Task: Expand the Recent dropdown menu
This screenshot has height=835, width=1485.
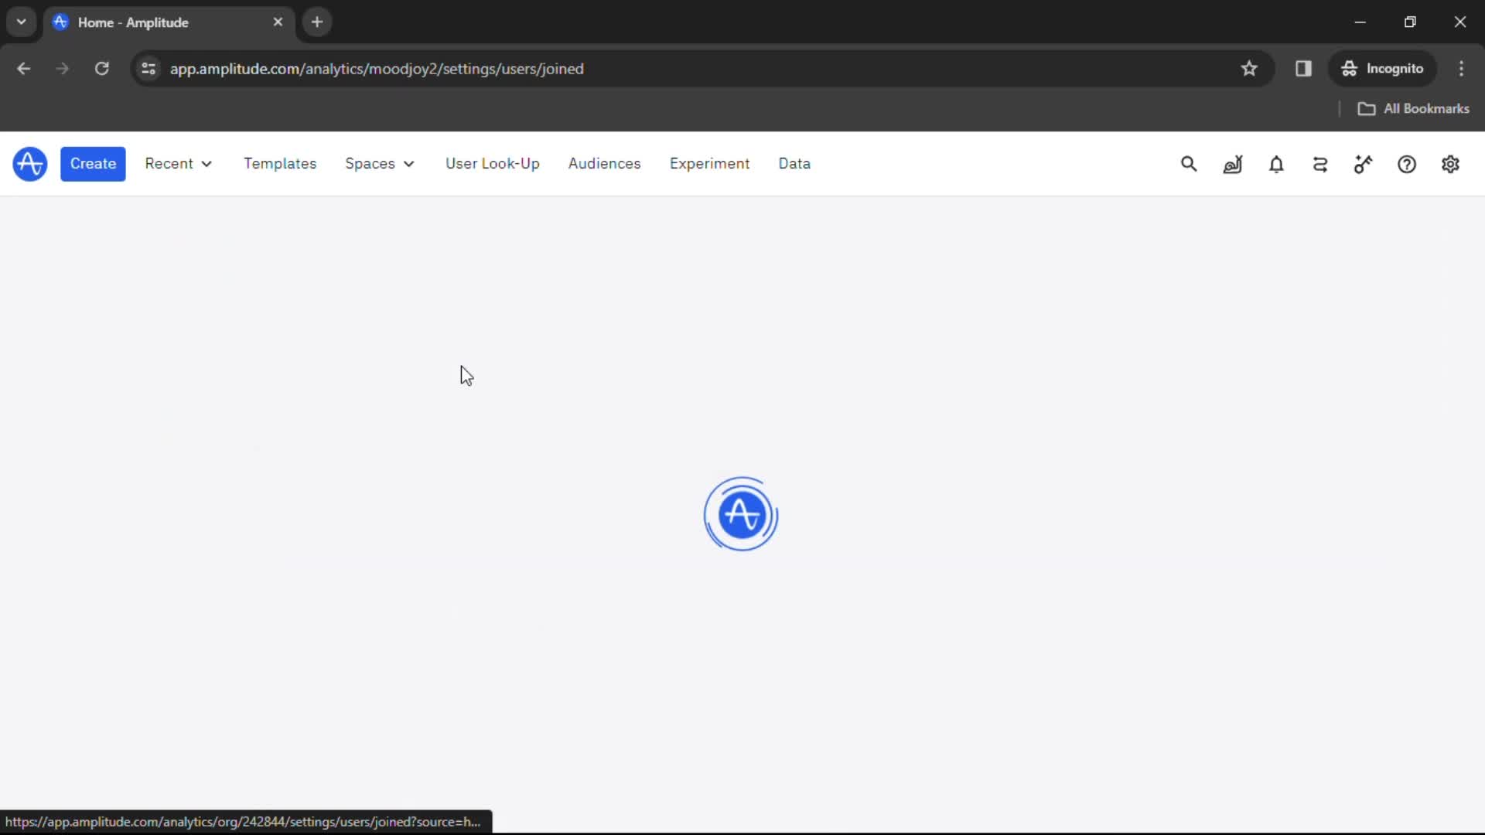Action: (x=179, y=163)
